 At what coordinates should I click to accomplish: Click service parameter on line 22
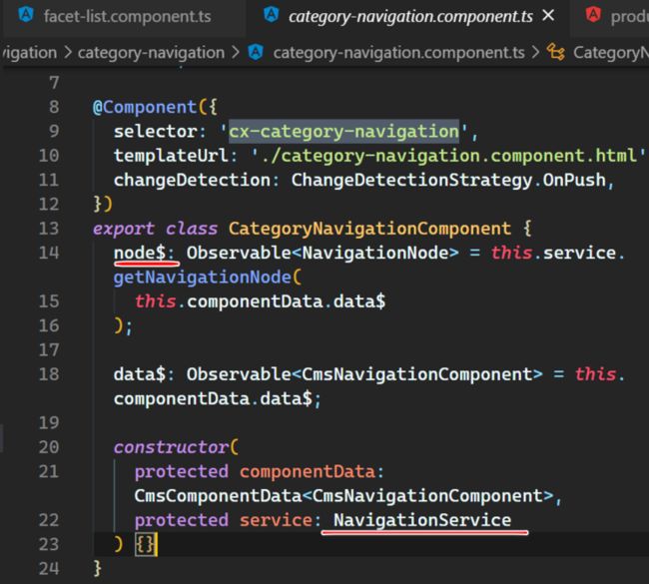[276, 520]
